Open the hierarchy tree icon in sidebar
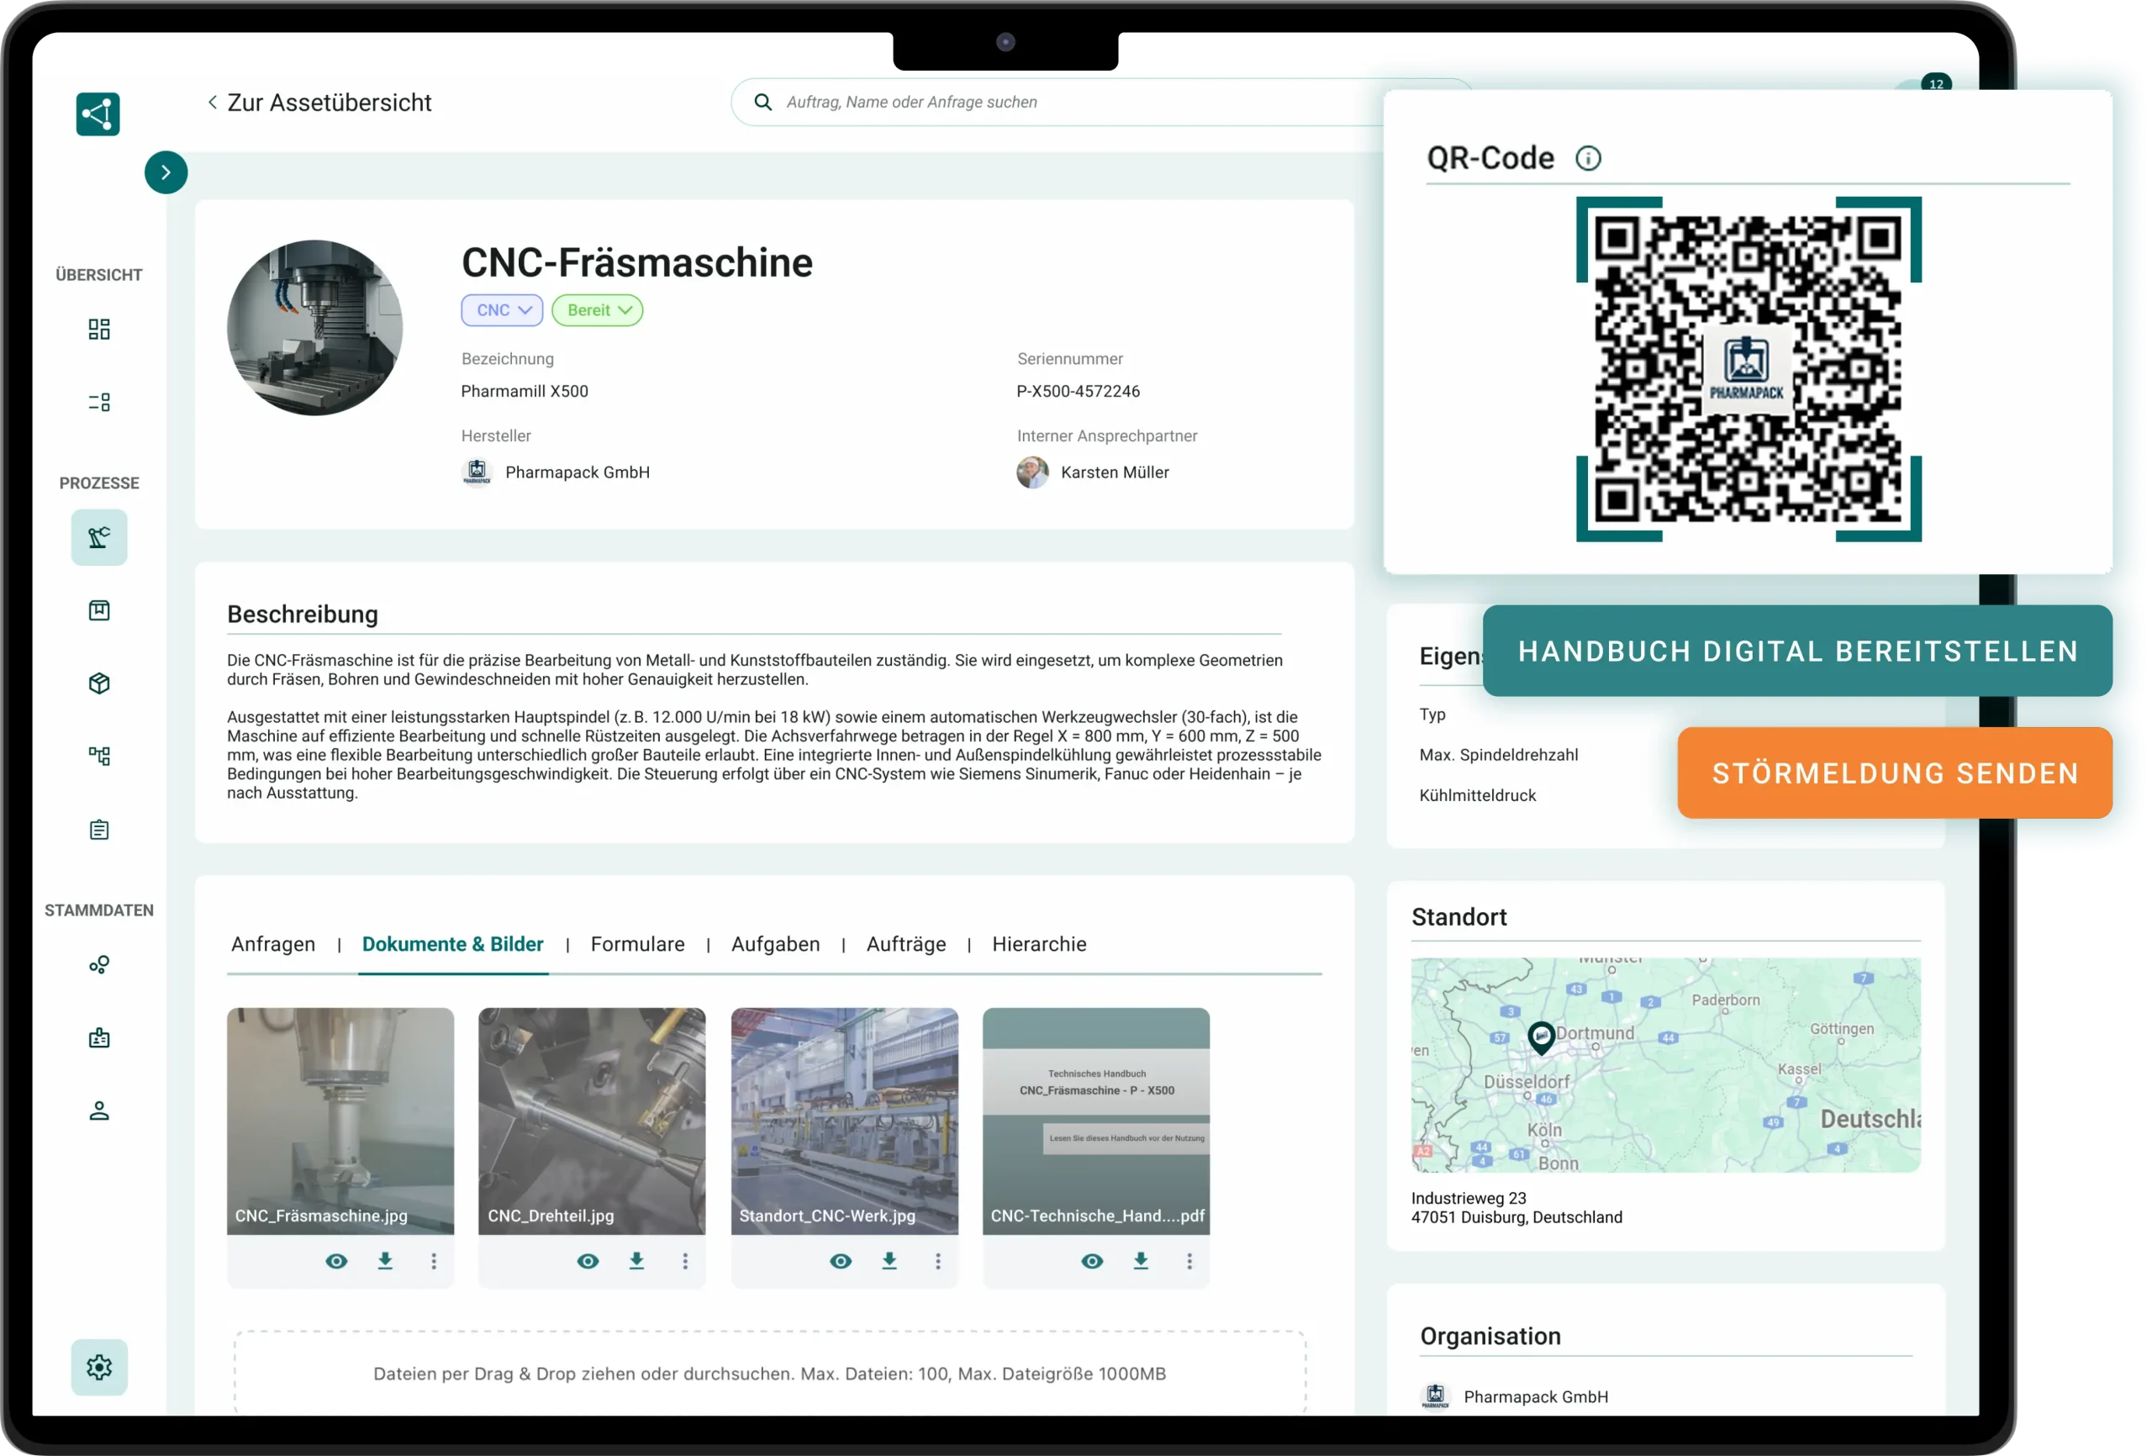 point(99,756)
